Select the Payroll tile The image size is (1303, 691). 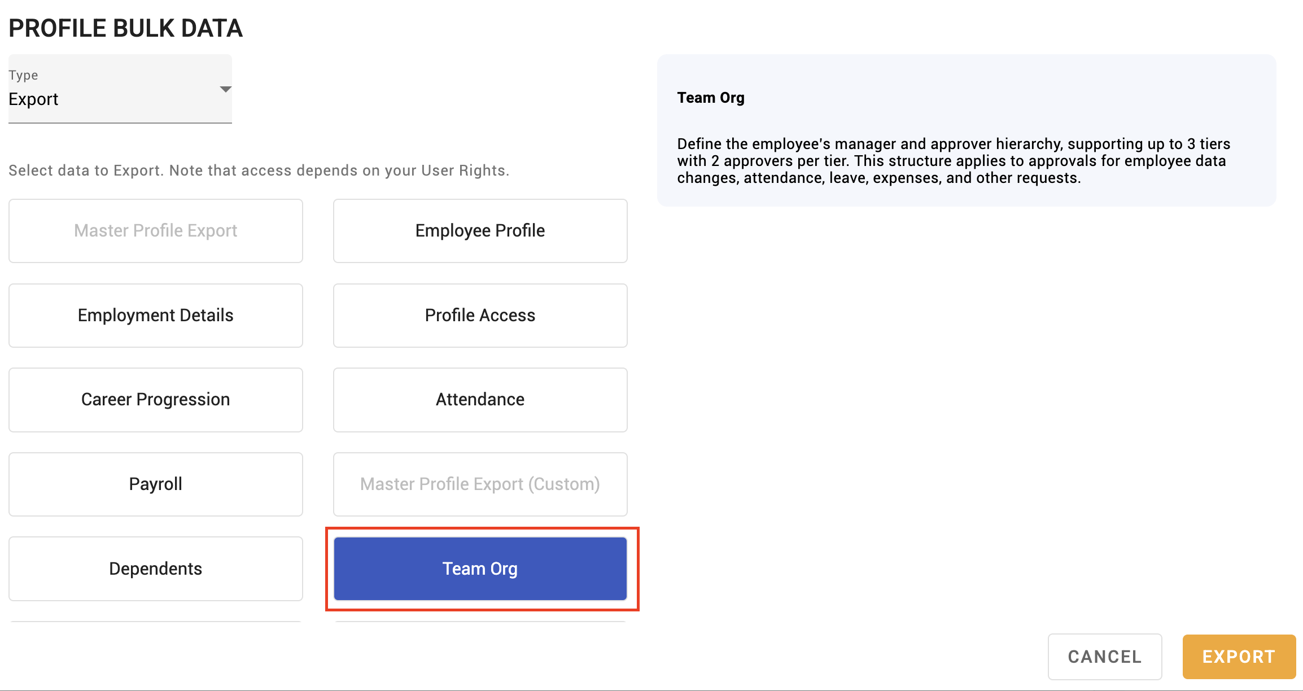point(156,484)
